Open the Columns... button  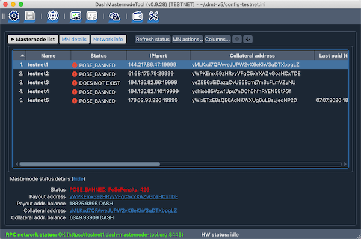pos(218,39)
